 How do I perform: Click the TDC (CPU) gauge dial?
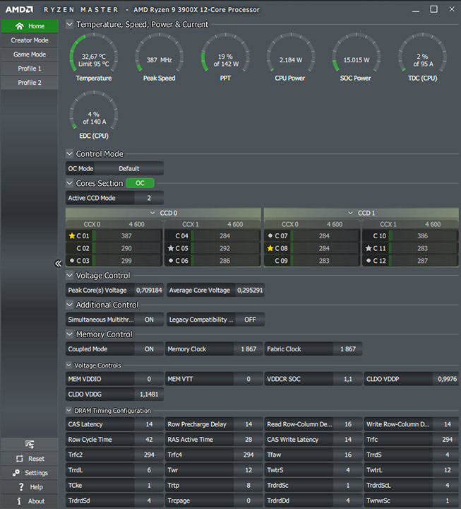[x=422, y=54]
